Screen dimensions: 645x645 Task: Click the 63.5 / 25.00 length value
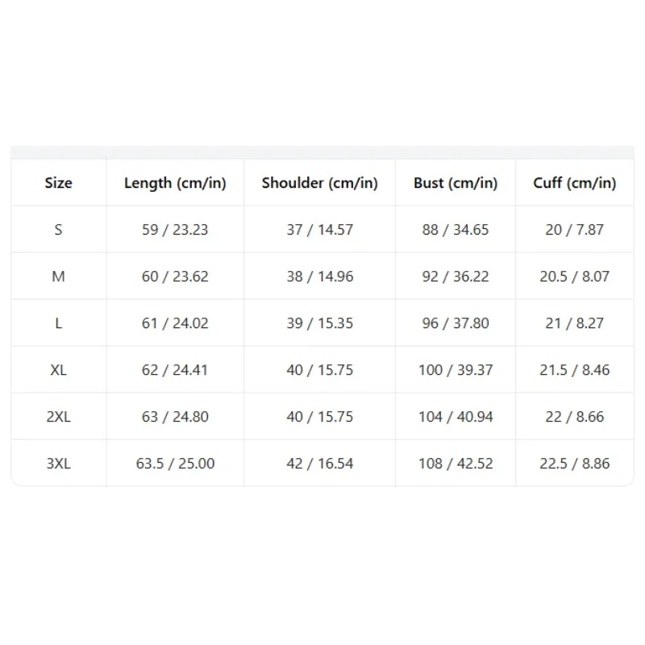tap(175, 464)
